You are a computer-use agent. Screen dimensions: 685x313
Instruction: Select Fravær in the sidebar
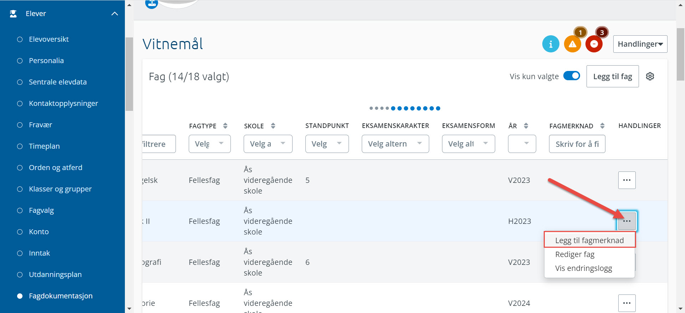click(x=40, y=125)
